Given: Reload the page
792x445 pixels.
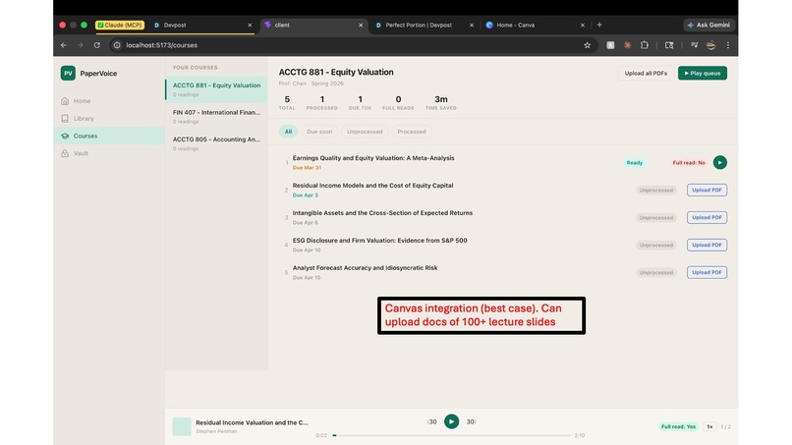Looking at the screenshot, I should point(97,45).
